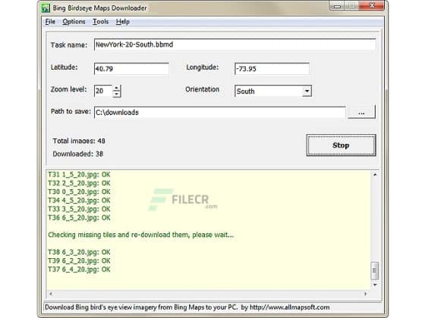425x318 pixels.
Task: Click the horizontal scrollbar right arrow
Action: [x=365, y=294]
